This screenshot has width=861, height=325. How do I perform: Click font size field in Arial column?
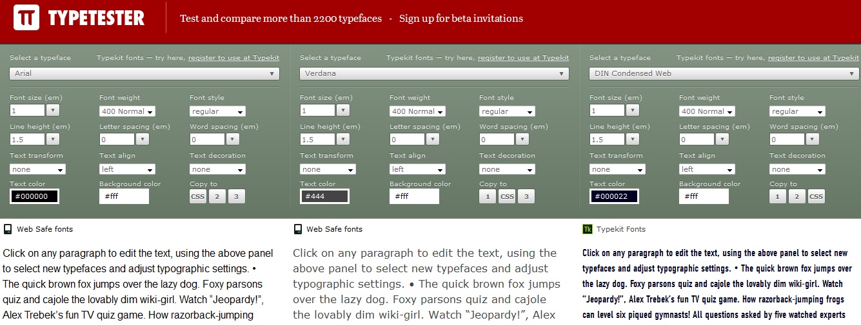pos(27,111)
